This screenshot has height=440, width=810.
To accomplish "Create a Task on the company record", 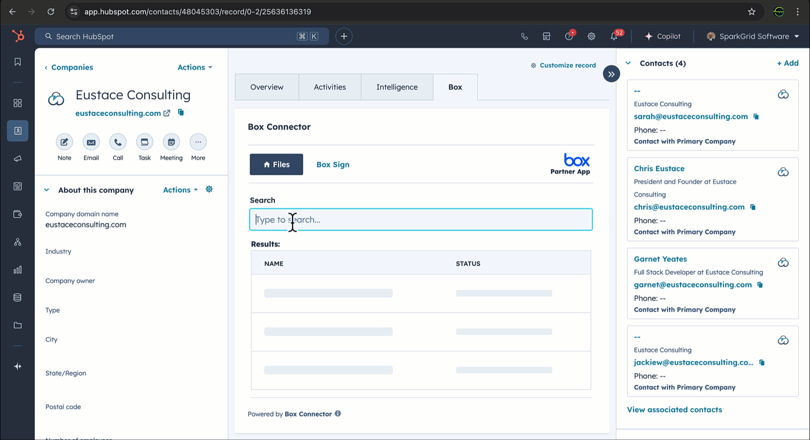I will coord(144,142).
